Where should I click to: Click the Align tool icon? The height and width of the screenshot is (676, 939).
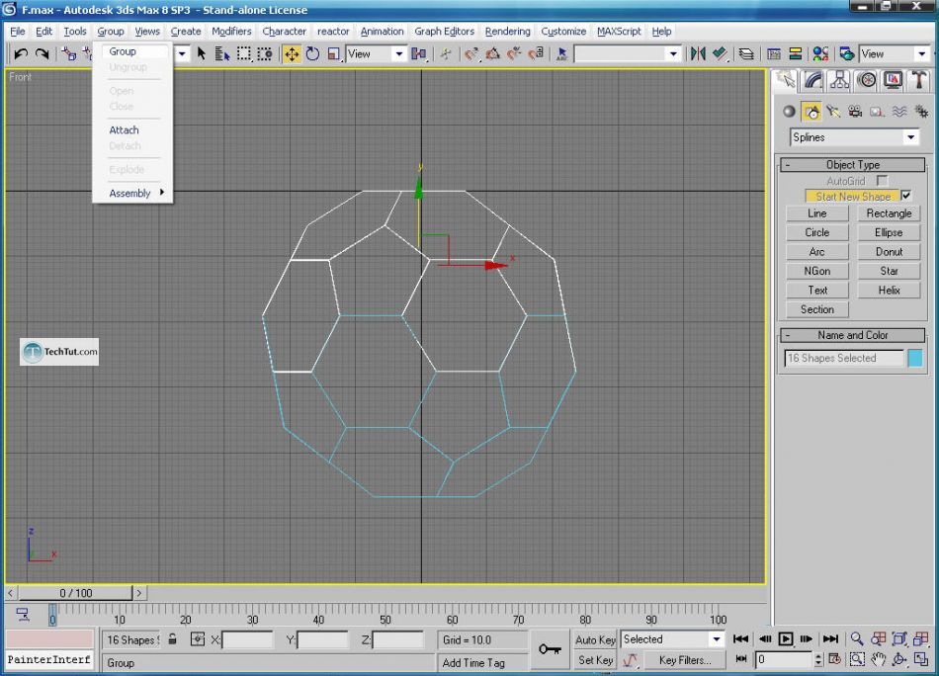[x=720, y=54]
